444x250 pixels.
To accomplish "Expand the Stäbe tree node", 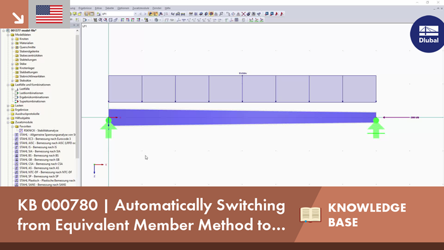I will (x=12, y=64).
